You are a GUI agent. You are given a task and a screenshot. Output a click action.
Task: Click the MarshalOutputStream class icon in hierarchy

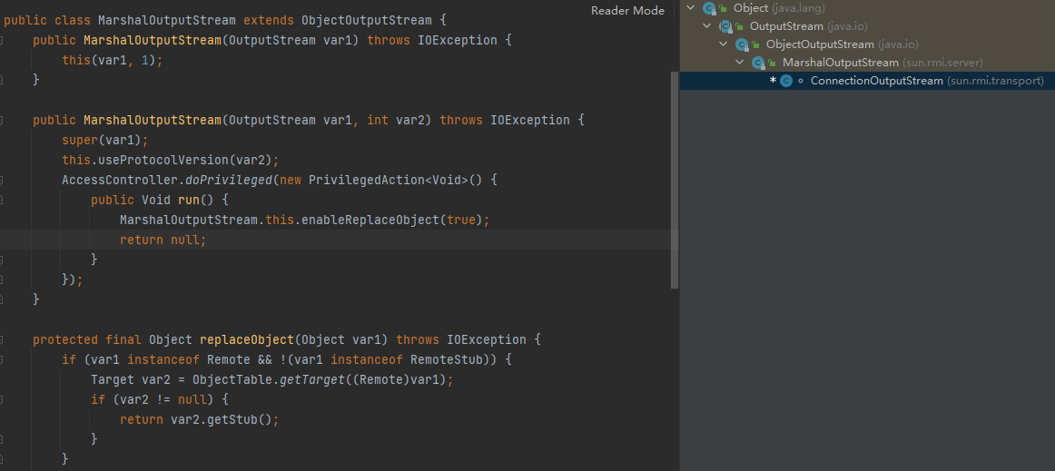pyautogui.click(x=757, y=63)
